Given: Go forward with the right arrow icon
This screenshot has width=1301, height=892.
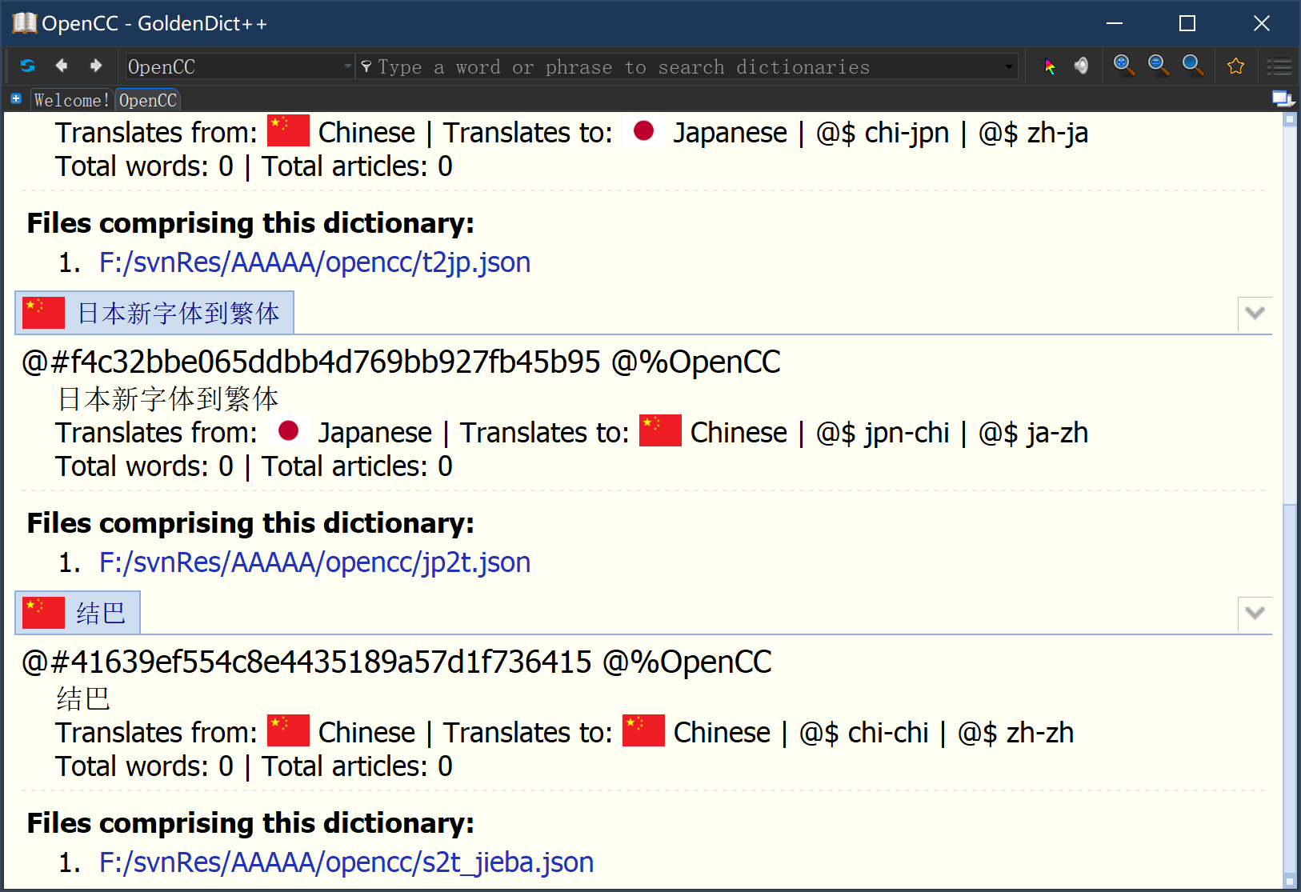Looking at the screenshot, I should tap(96, 66).
